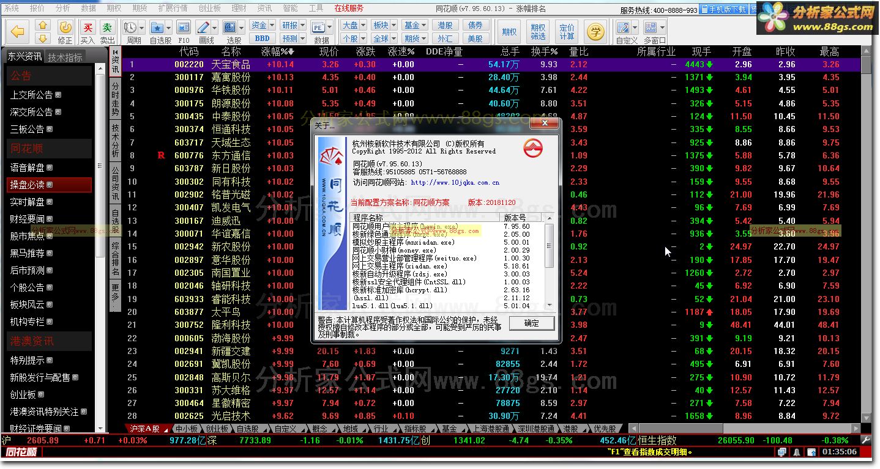Select stock row 天宝食品
Screen dimensions: 880x469
coord(491,64)
